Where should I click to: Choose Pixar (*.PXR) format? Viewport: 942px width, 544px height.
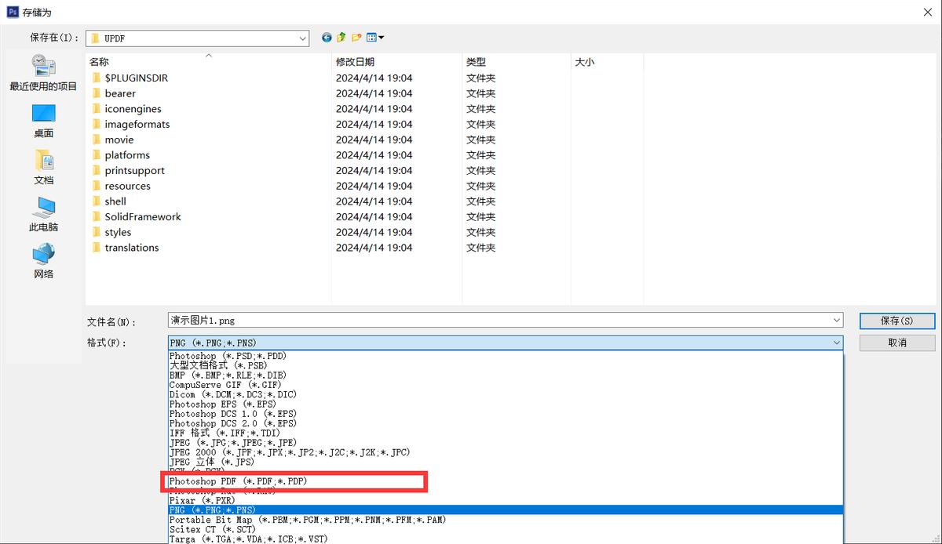point(506,500)
